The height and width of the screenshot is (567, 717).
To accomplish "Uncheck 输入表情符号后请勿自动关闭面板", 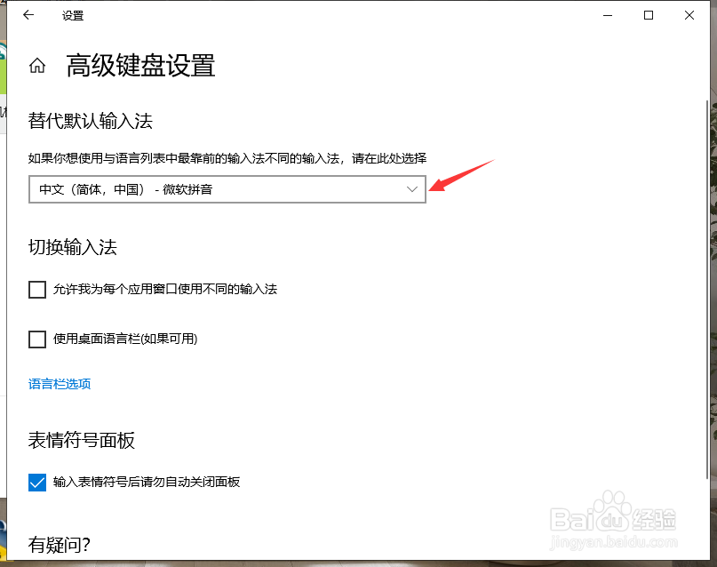I will click(x=37, y=483).
